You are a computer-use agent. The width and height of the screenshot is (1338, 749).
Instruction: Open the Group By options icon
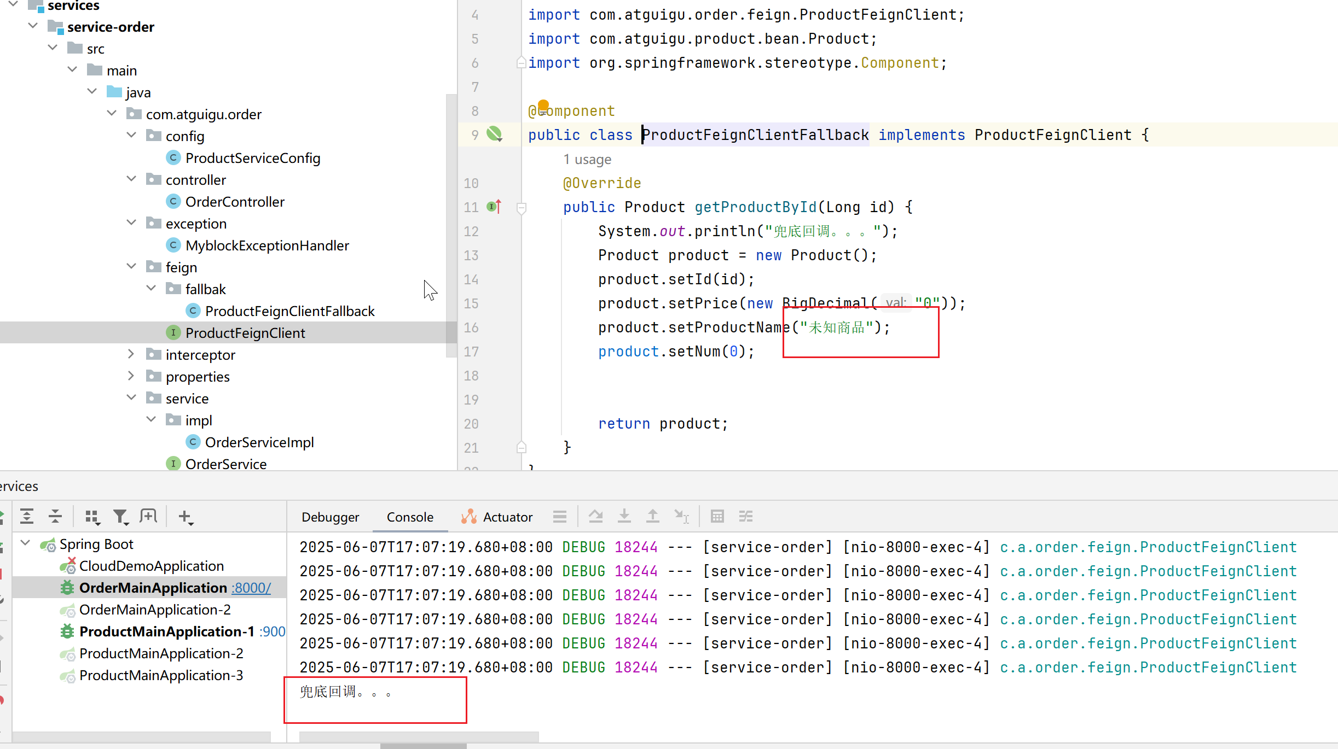point(92,517)
